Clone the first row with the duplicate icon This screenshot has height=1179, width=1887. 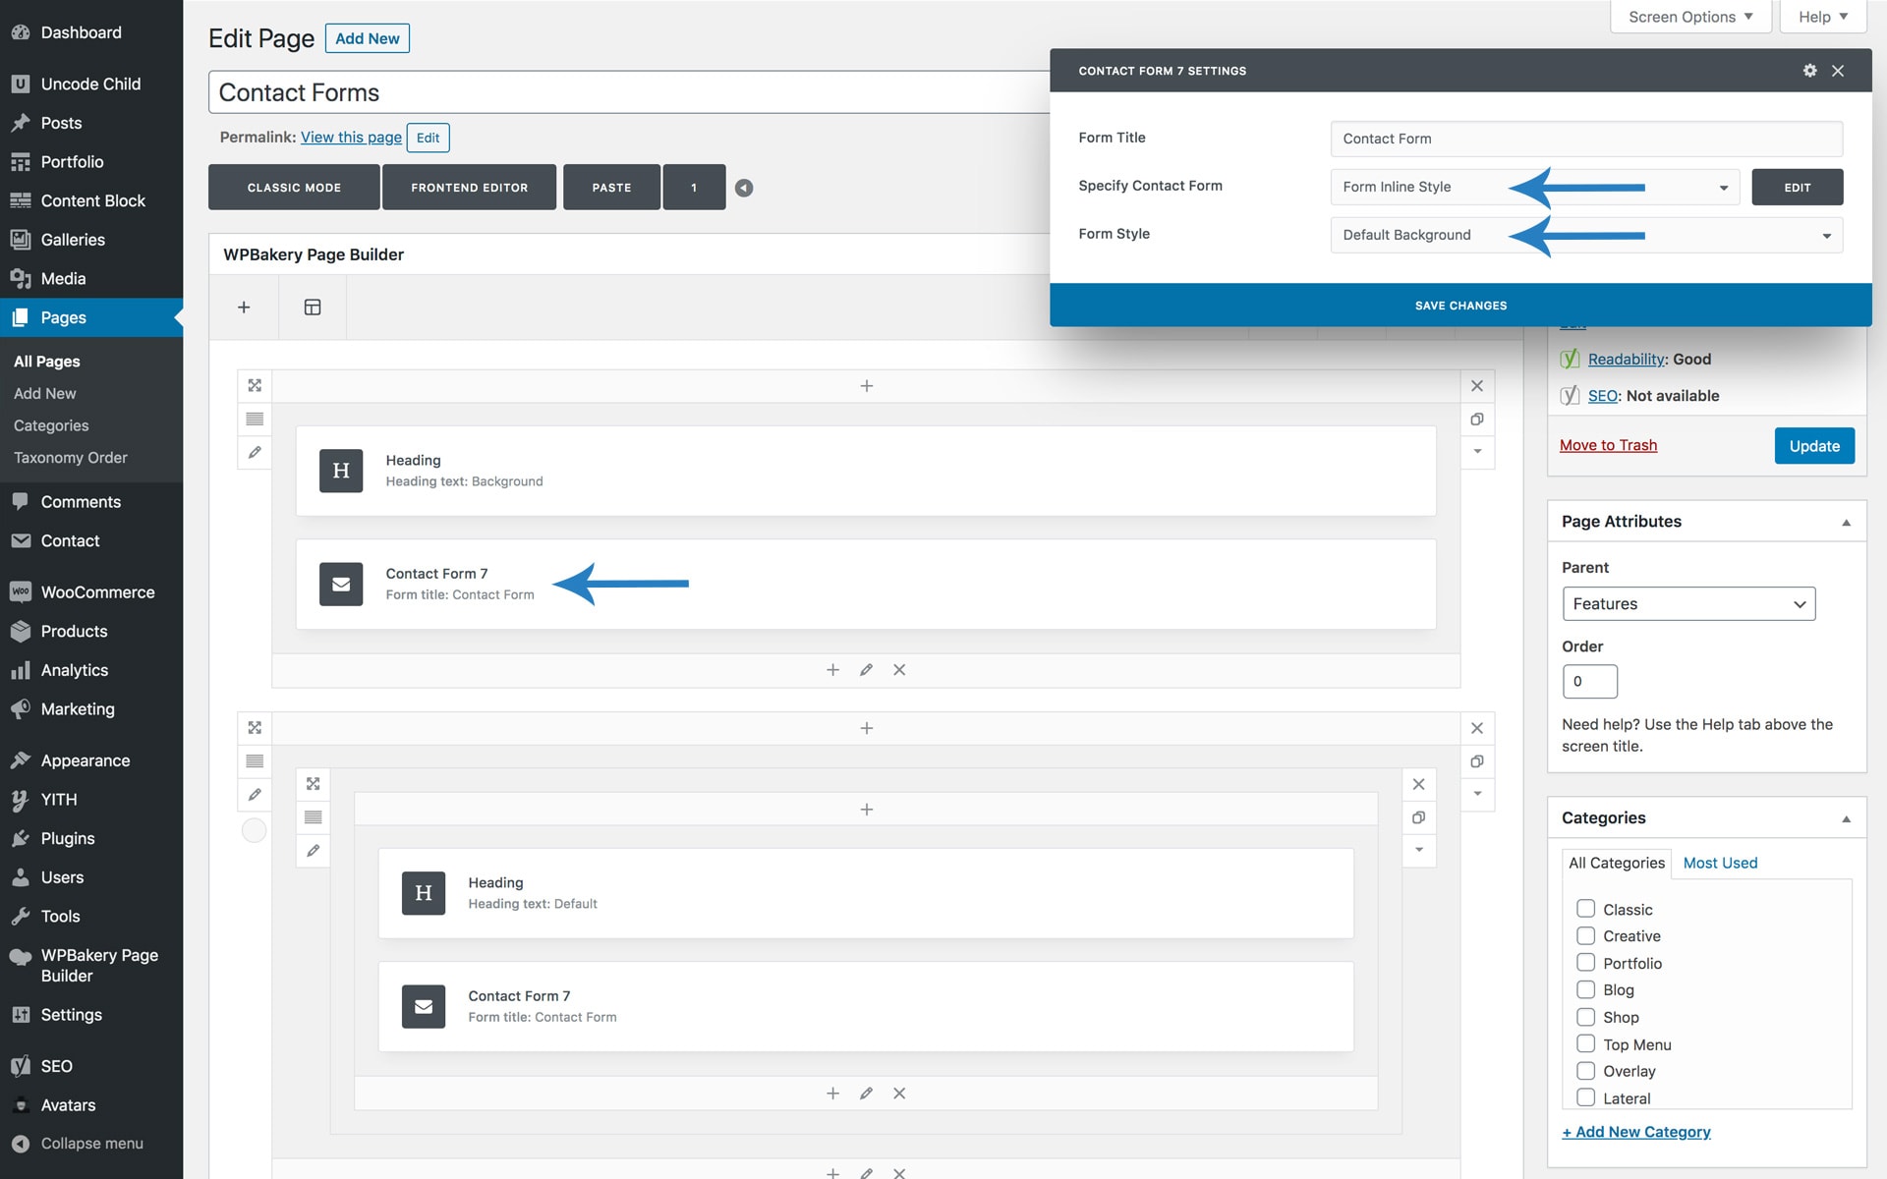click(x=1476, y=420)
